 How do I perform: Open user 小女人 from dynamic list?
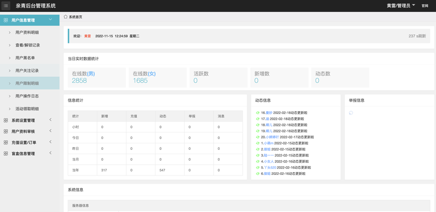[269, 161]
